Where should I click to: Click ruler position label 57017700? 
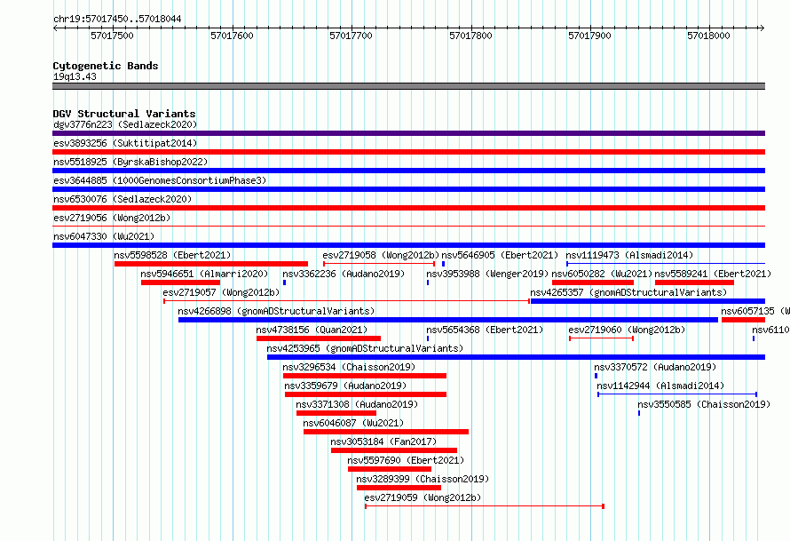351,36
